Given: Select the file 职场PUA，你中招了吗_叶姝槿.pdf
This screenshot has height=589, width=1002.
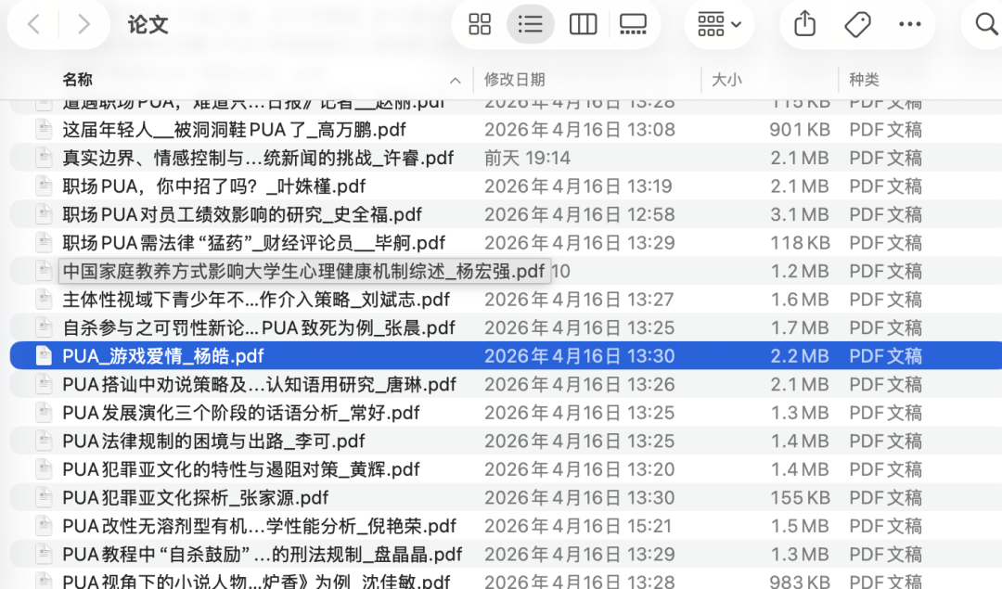Looking at the screenshot, I should point(186,186).
